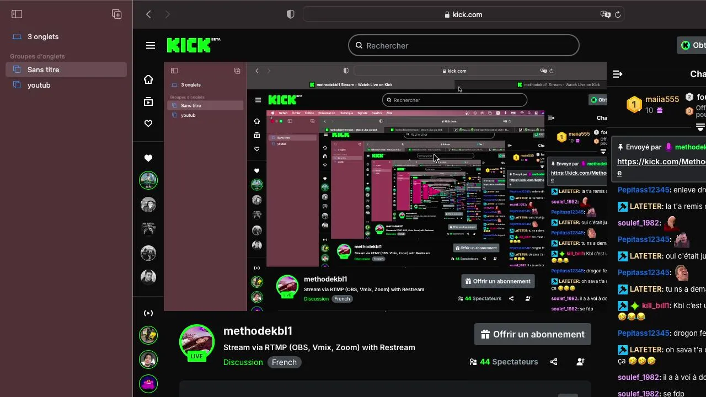
Task: Open the purple recommended channel avatar
Action: [x=148, y=383]
